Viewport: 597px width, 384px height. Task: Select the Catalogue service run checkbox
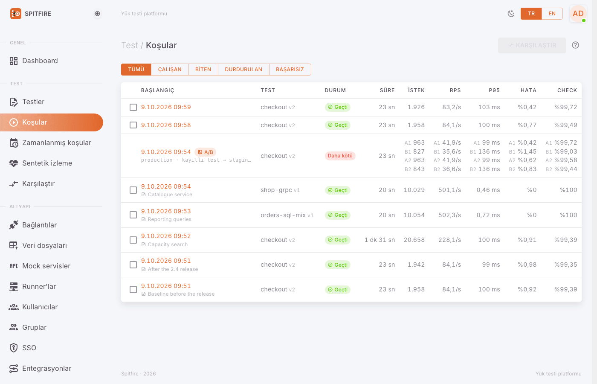coord(133,190)
